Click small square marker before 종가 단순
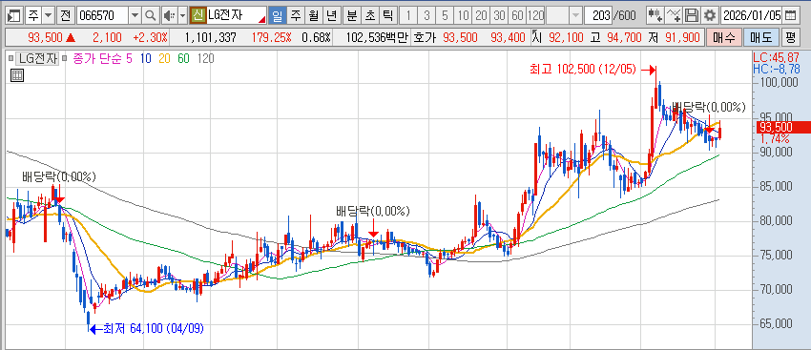 (65, 58)
